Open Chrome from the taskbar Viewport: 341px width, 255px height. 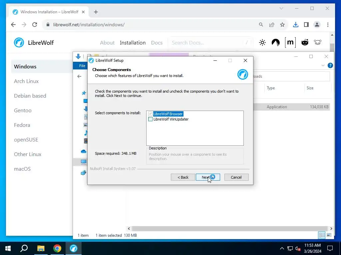coord(57,248)
